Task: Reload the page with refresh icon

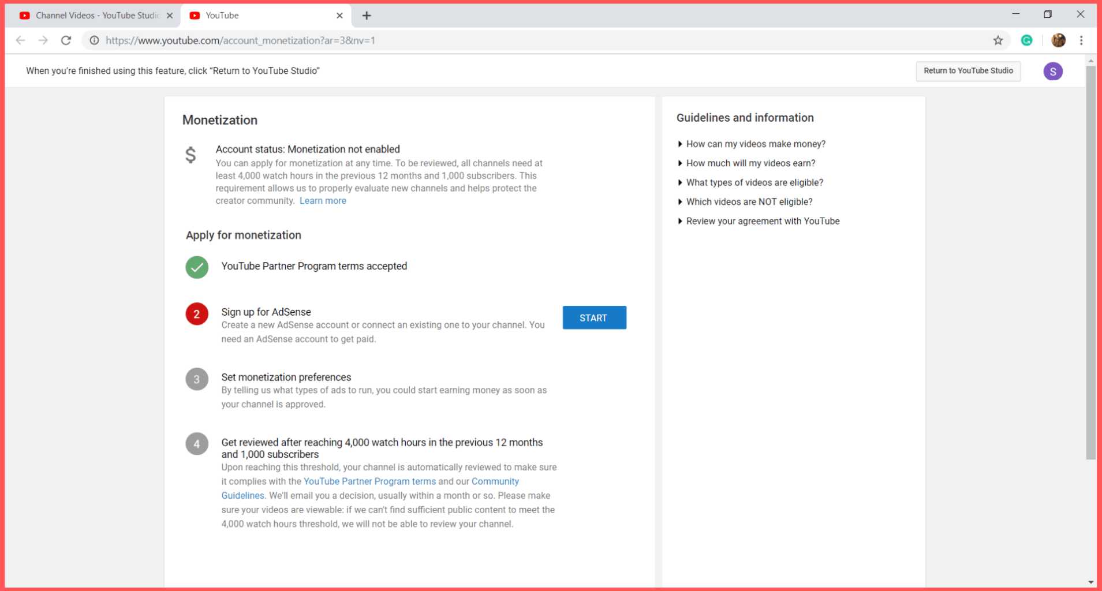Action: click(66, 40)
